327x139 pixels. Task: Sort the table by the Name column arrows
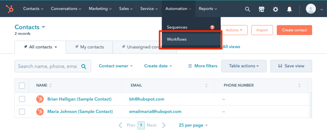[50, 85]
